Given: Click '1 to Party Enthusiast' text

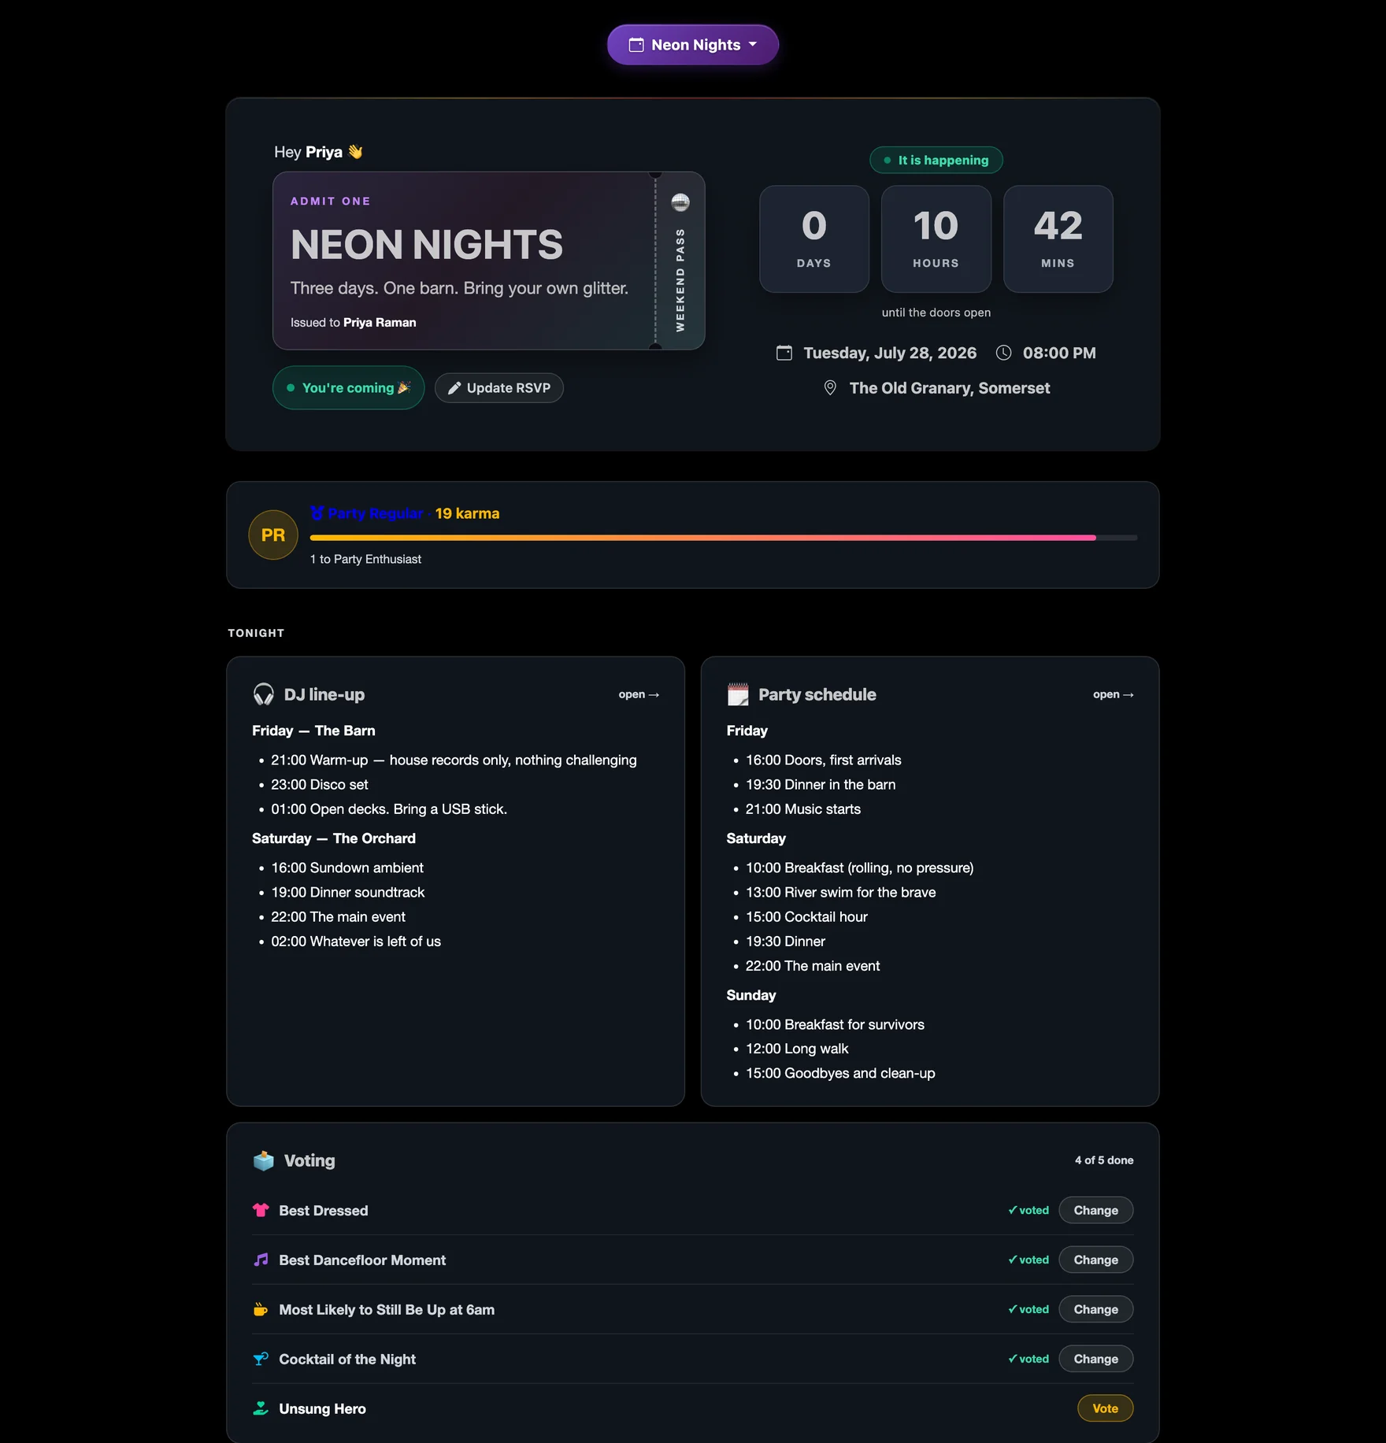Looking at the screenshot, I should click(365, 559).
